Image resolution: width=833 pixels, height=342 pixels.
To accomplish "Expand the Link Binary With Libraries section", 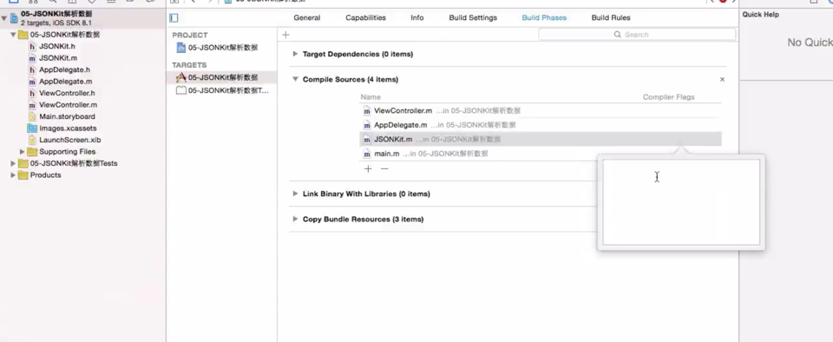I will coord(295,194).
